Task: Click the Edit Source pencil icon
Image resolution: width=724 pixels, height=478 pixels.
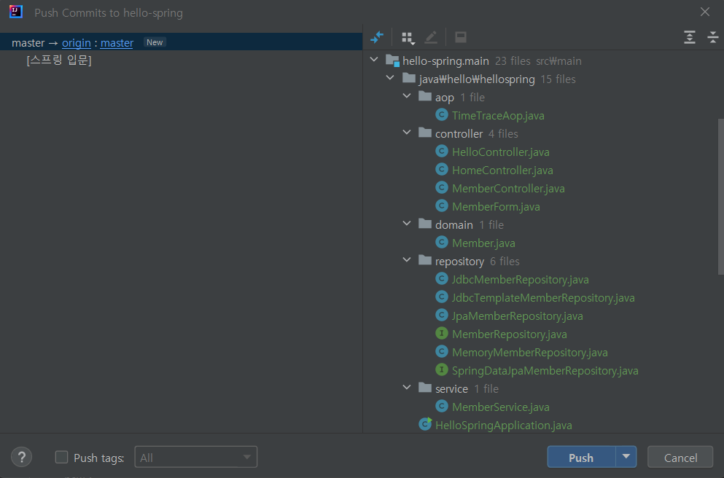Action: 430,37
